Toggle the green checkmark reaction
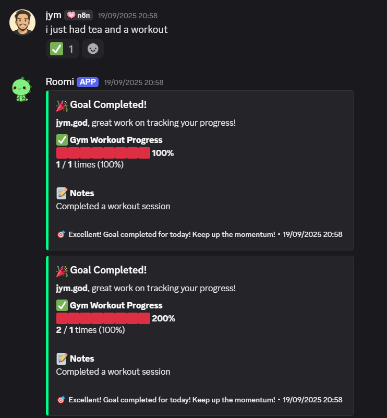 [62, 49]
